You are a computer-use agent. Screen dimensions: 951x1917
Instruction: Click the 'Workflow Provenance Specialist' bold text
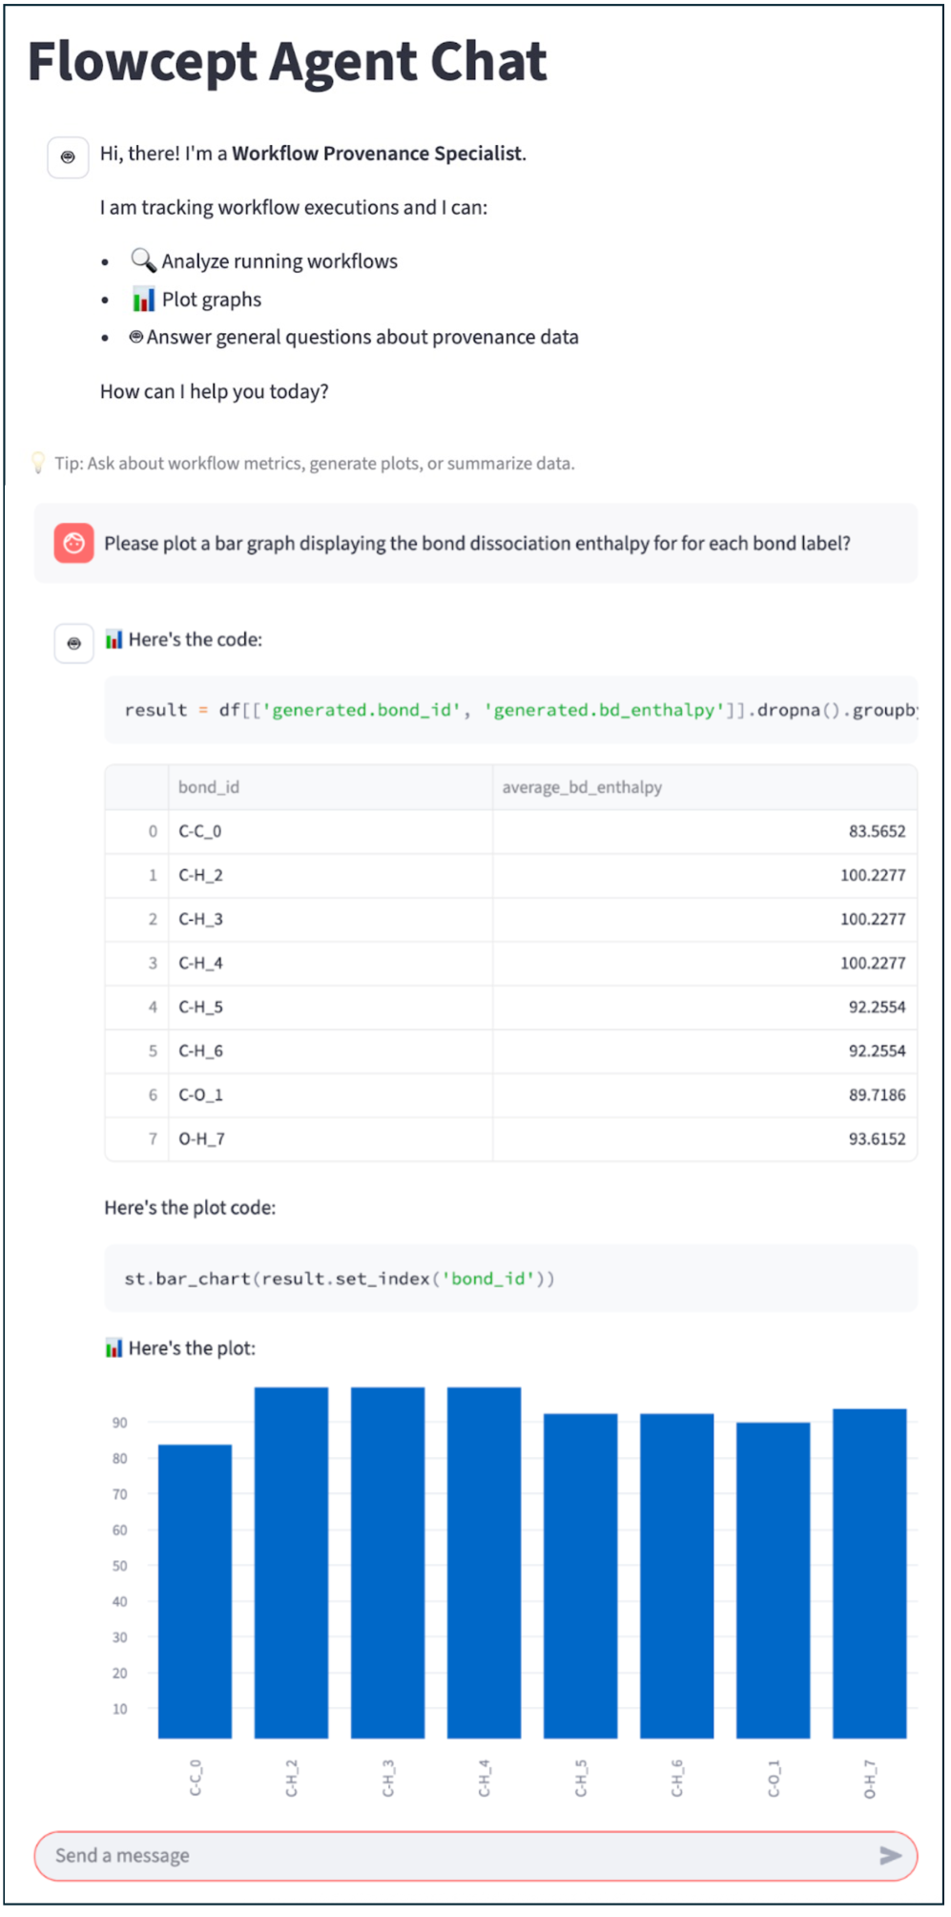pyautogui.click(x=378, y=154)
